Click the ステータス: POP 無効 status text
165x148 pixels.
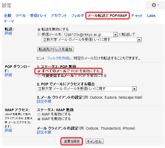(58, 66)
